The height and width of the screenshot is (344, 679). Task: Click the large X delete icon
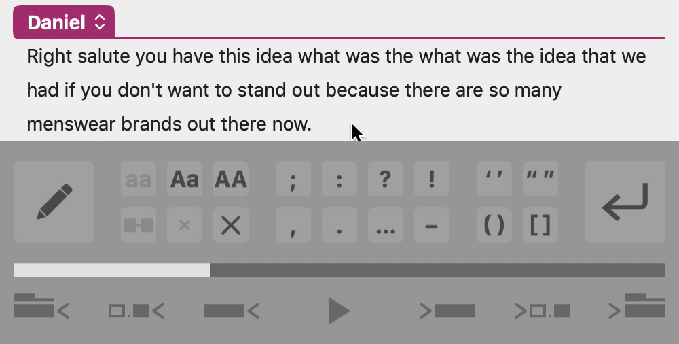click(x=231, y=225)
